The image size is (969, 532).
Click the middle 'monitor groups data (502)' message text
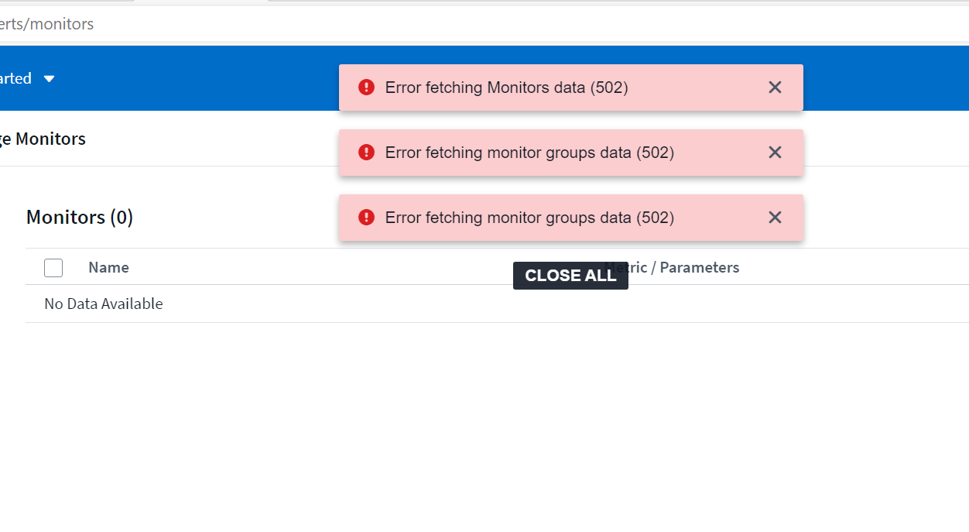click(x=529, y=153)
